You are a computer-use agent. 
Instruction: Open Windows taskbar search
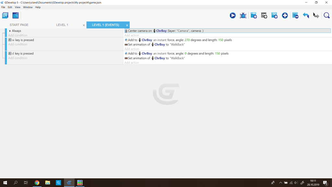(16, 182)
